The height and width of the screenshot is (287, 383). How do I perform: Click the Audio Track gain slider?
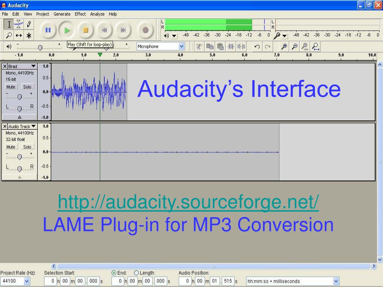pos(19,157)
